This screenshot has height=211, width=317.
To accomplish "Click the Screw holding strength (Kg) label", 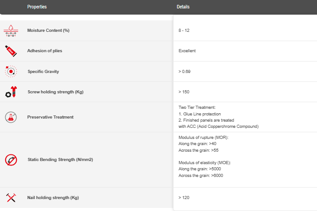I will click(55, 92).
